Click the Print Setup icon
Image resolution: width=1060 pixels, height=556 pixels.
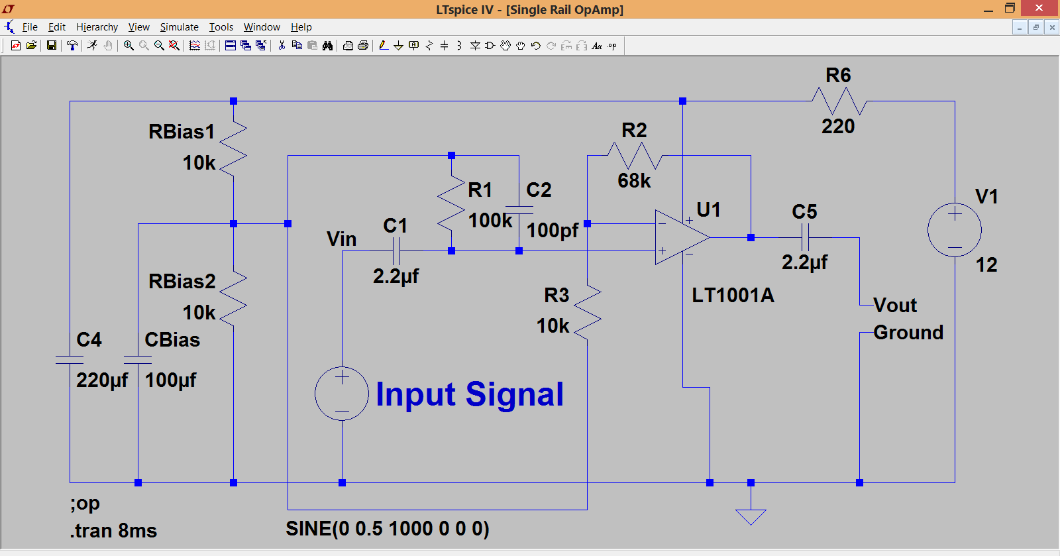[348, 46]
